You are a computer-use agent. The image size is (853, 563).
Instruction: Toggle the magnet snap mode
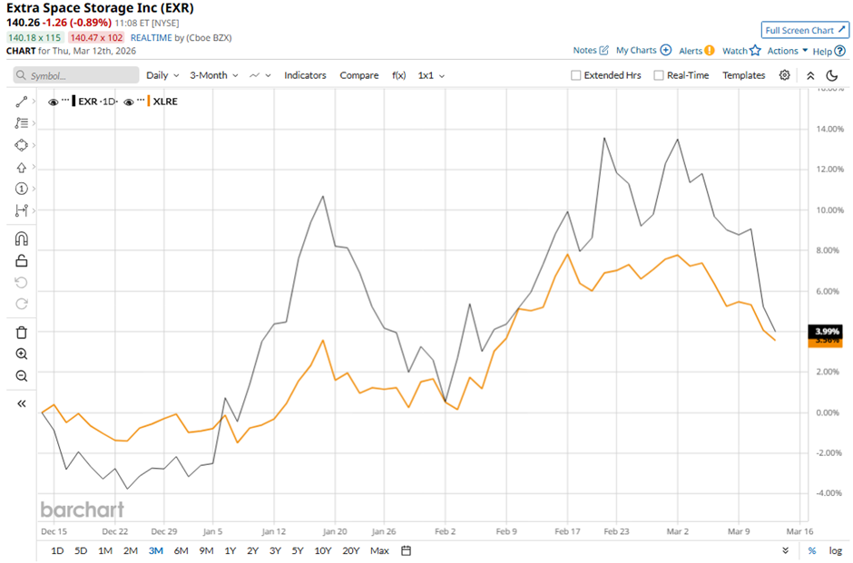pos(21,239)
